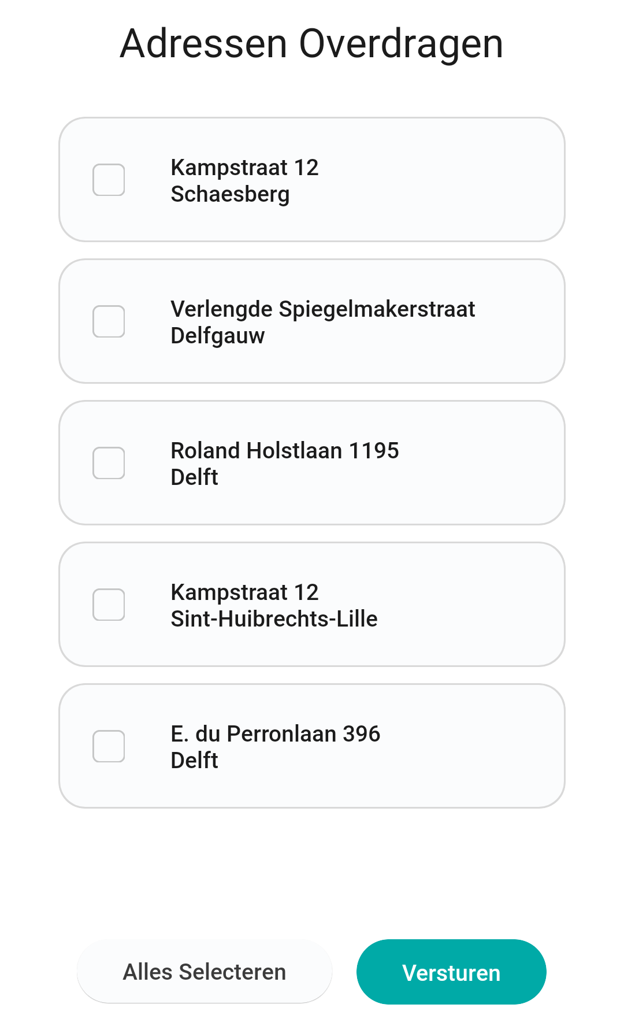Image resolution: width=624 pixels, height=1019 pixels.
Task: Toggle the E. du Perronlaan 396 checkbox
Action: click(x=109, y=746)
